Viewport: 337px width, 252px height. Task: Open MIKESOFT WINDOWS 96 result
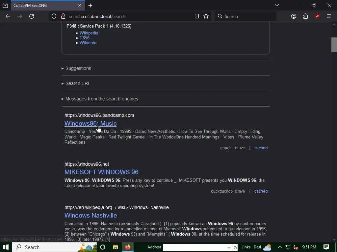tap(101, 172)
